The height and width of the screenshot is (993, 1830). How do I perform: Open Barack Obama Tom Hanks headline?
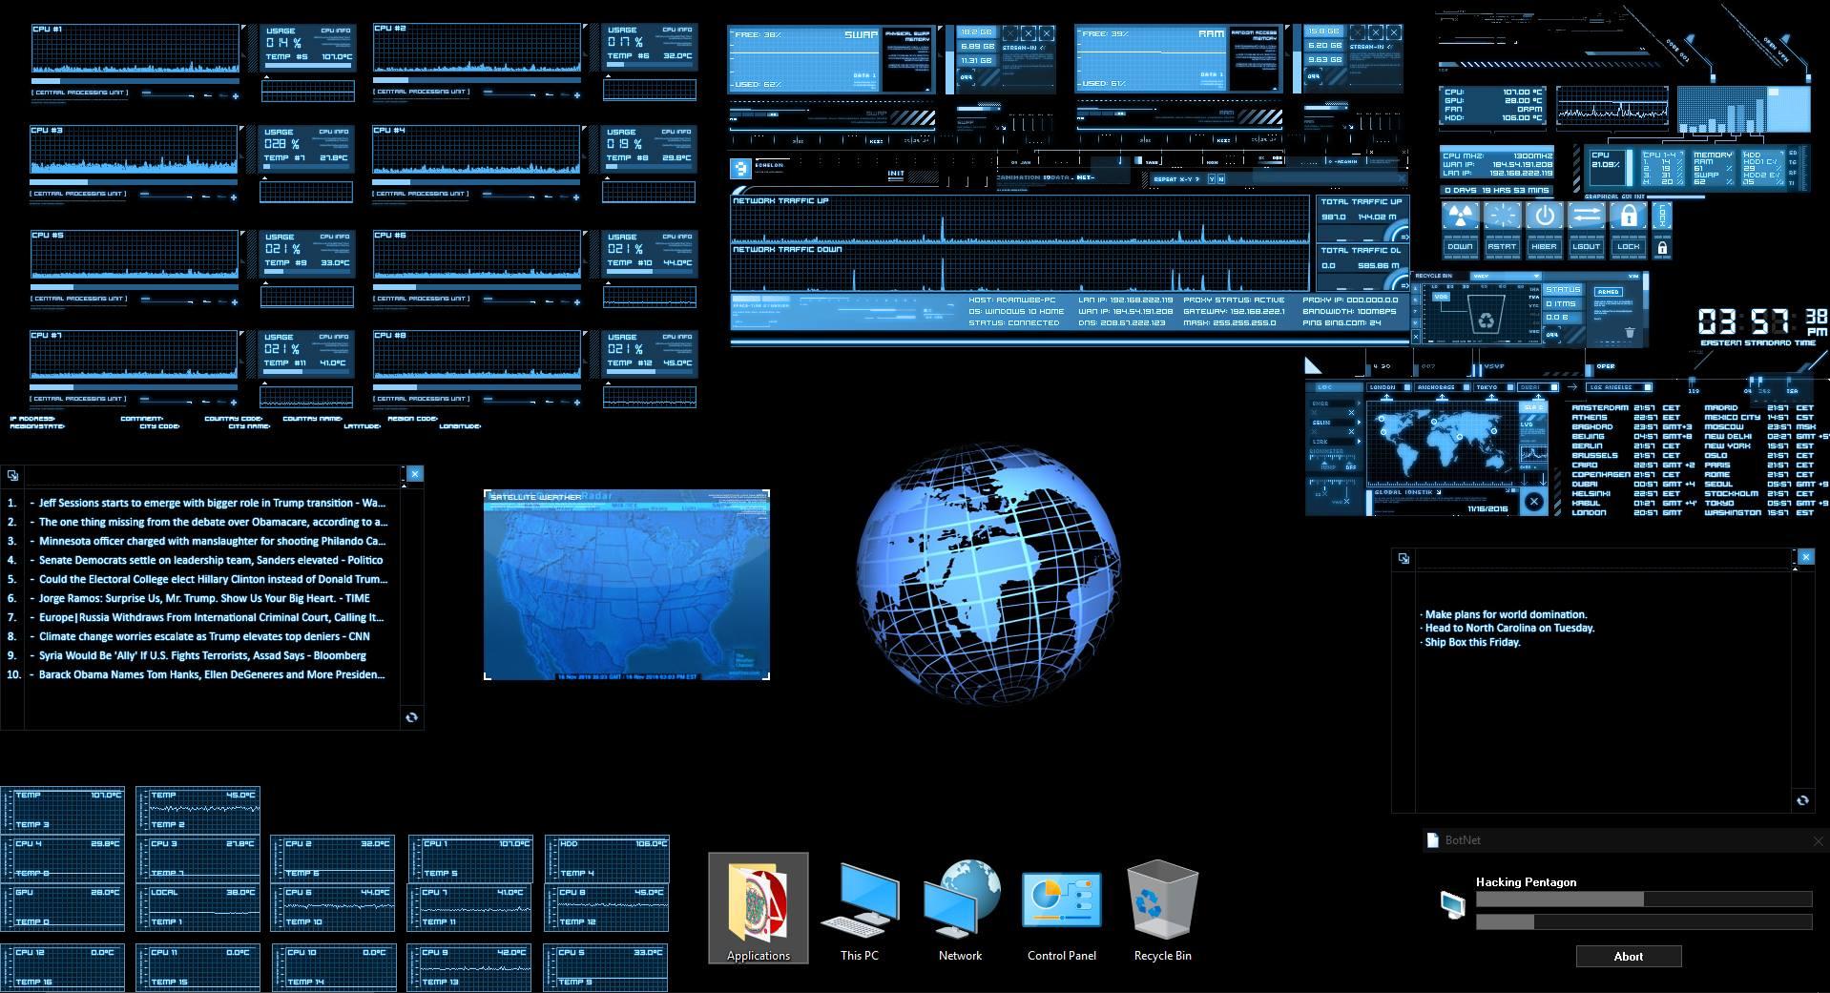pyautogui.click(x=212, y=674)
